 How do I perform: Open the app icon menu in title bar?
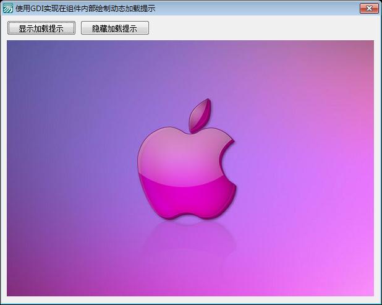[x=8, y=8]
